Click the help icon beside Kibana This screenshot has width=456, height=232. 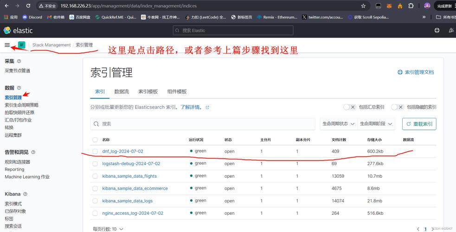[x=26, y=194]
